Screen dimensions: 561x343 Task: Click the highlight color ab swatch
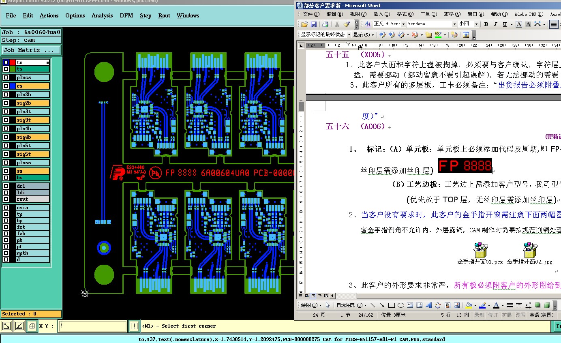pyautogui.click(x=438, y=35)
